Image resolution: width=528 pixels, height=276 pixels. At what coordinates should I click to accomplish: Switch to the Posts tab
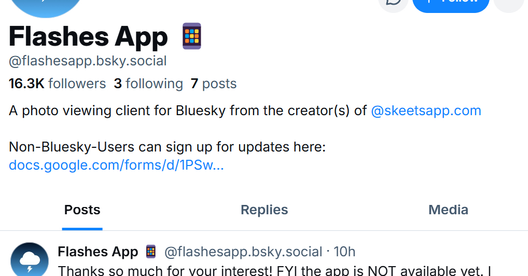point(82,210)
